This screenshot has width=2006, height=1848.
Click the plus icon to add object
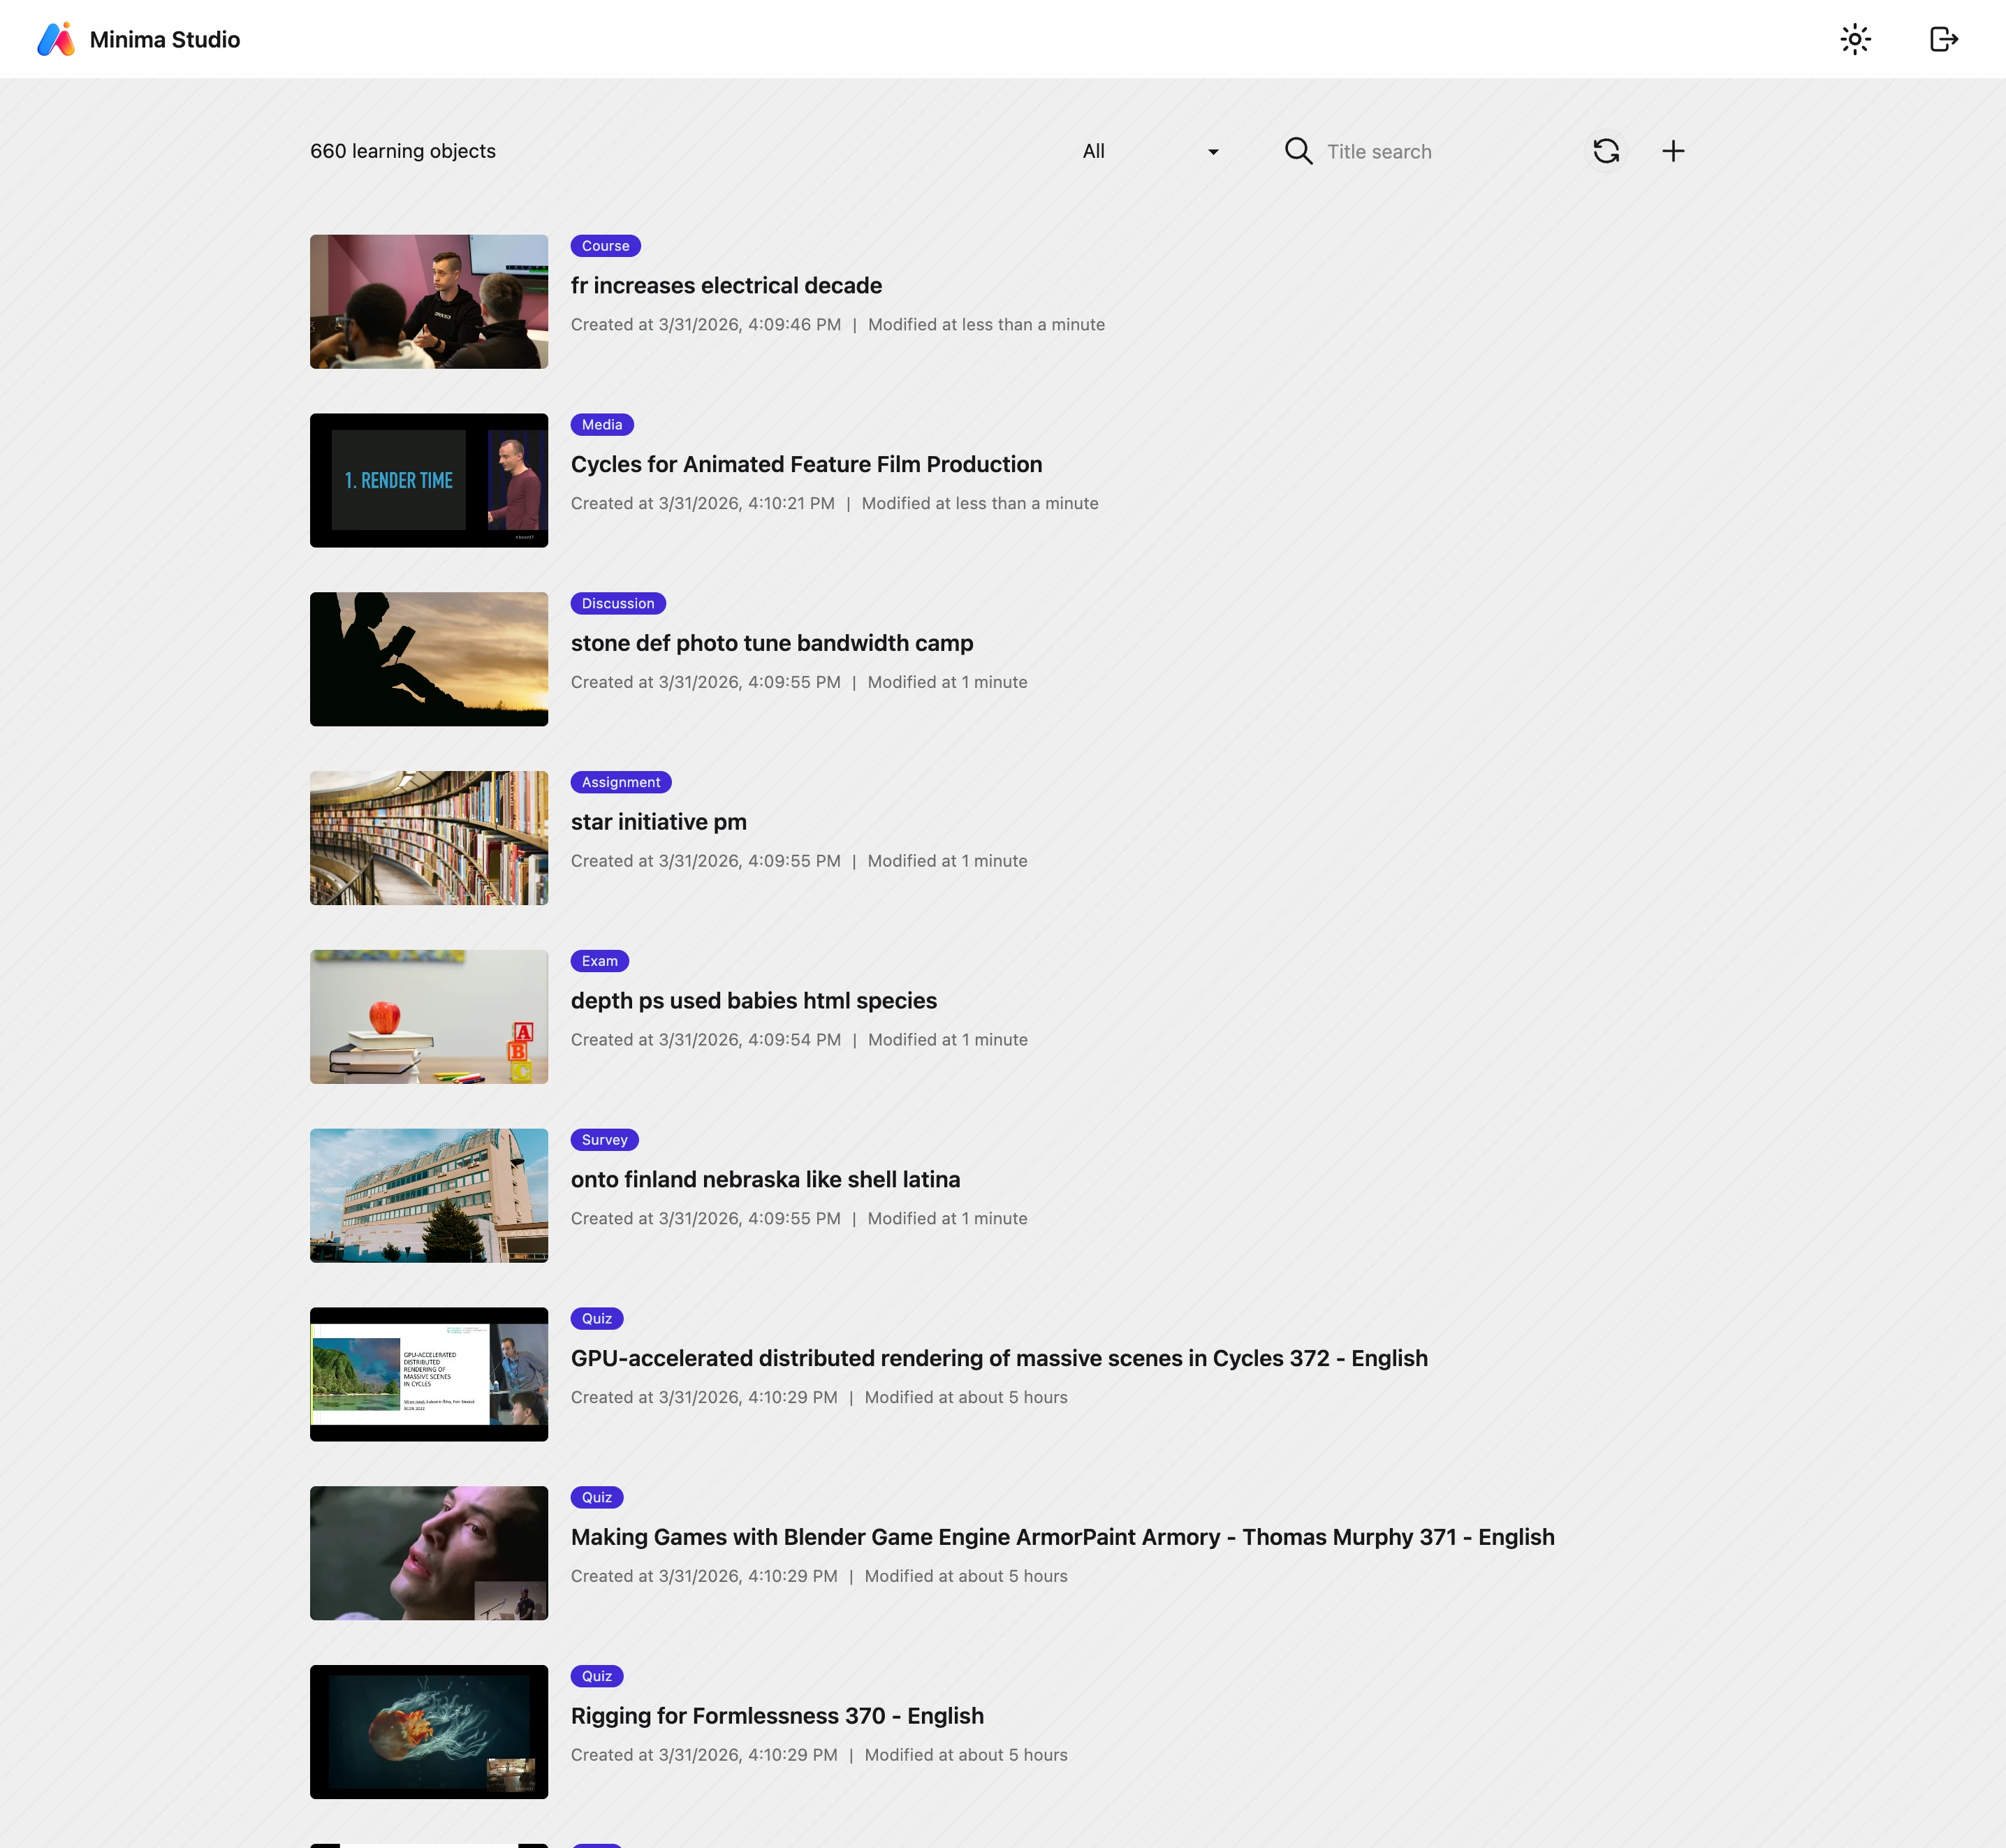tap(1673, 151)
